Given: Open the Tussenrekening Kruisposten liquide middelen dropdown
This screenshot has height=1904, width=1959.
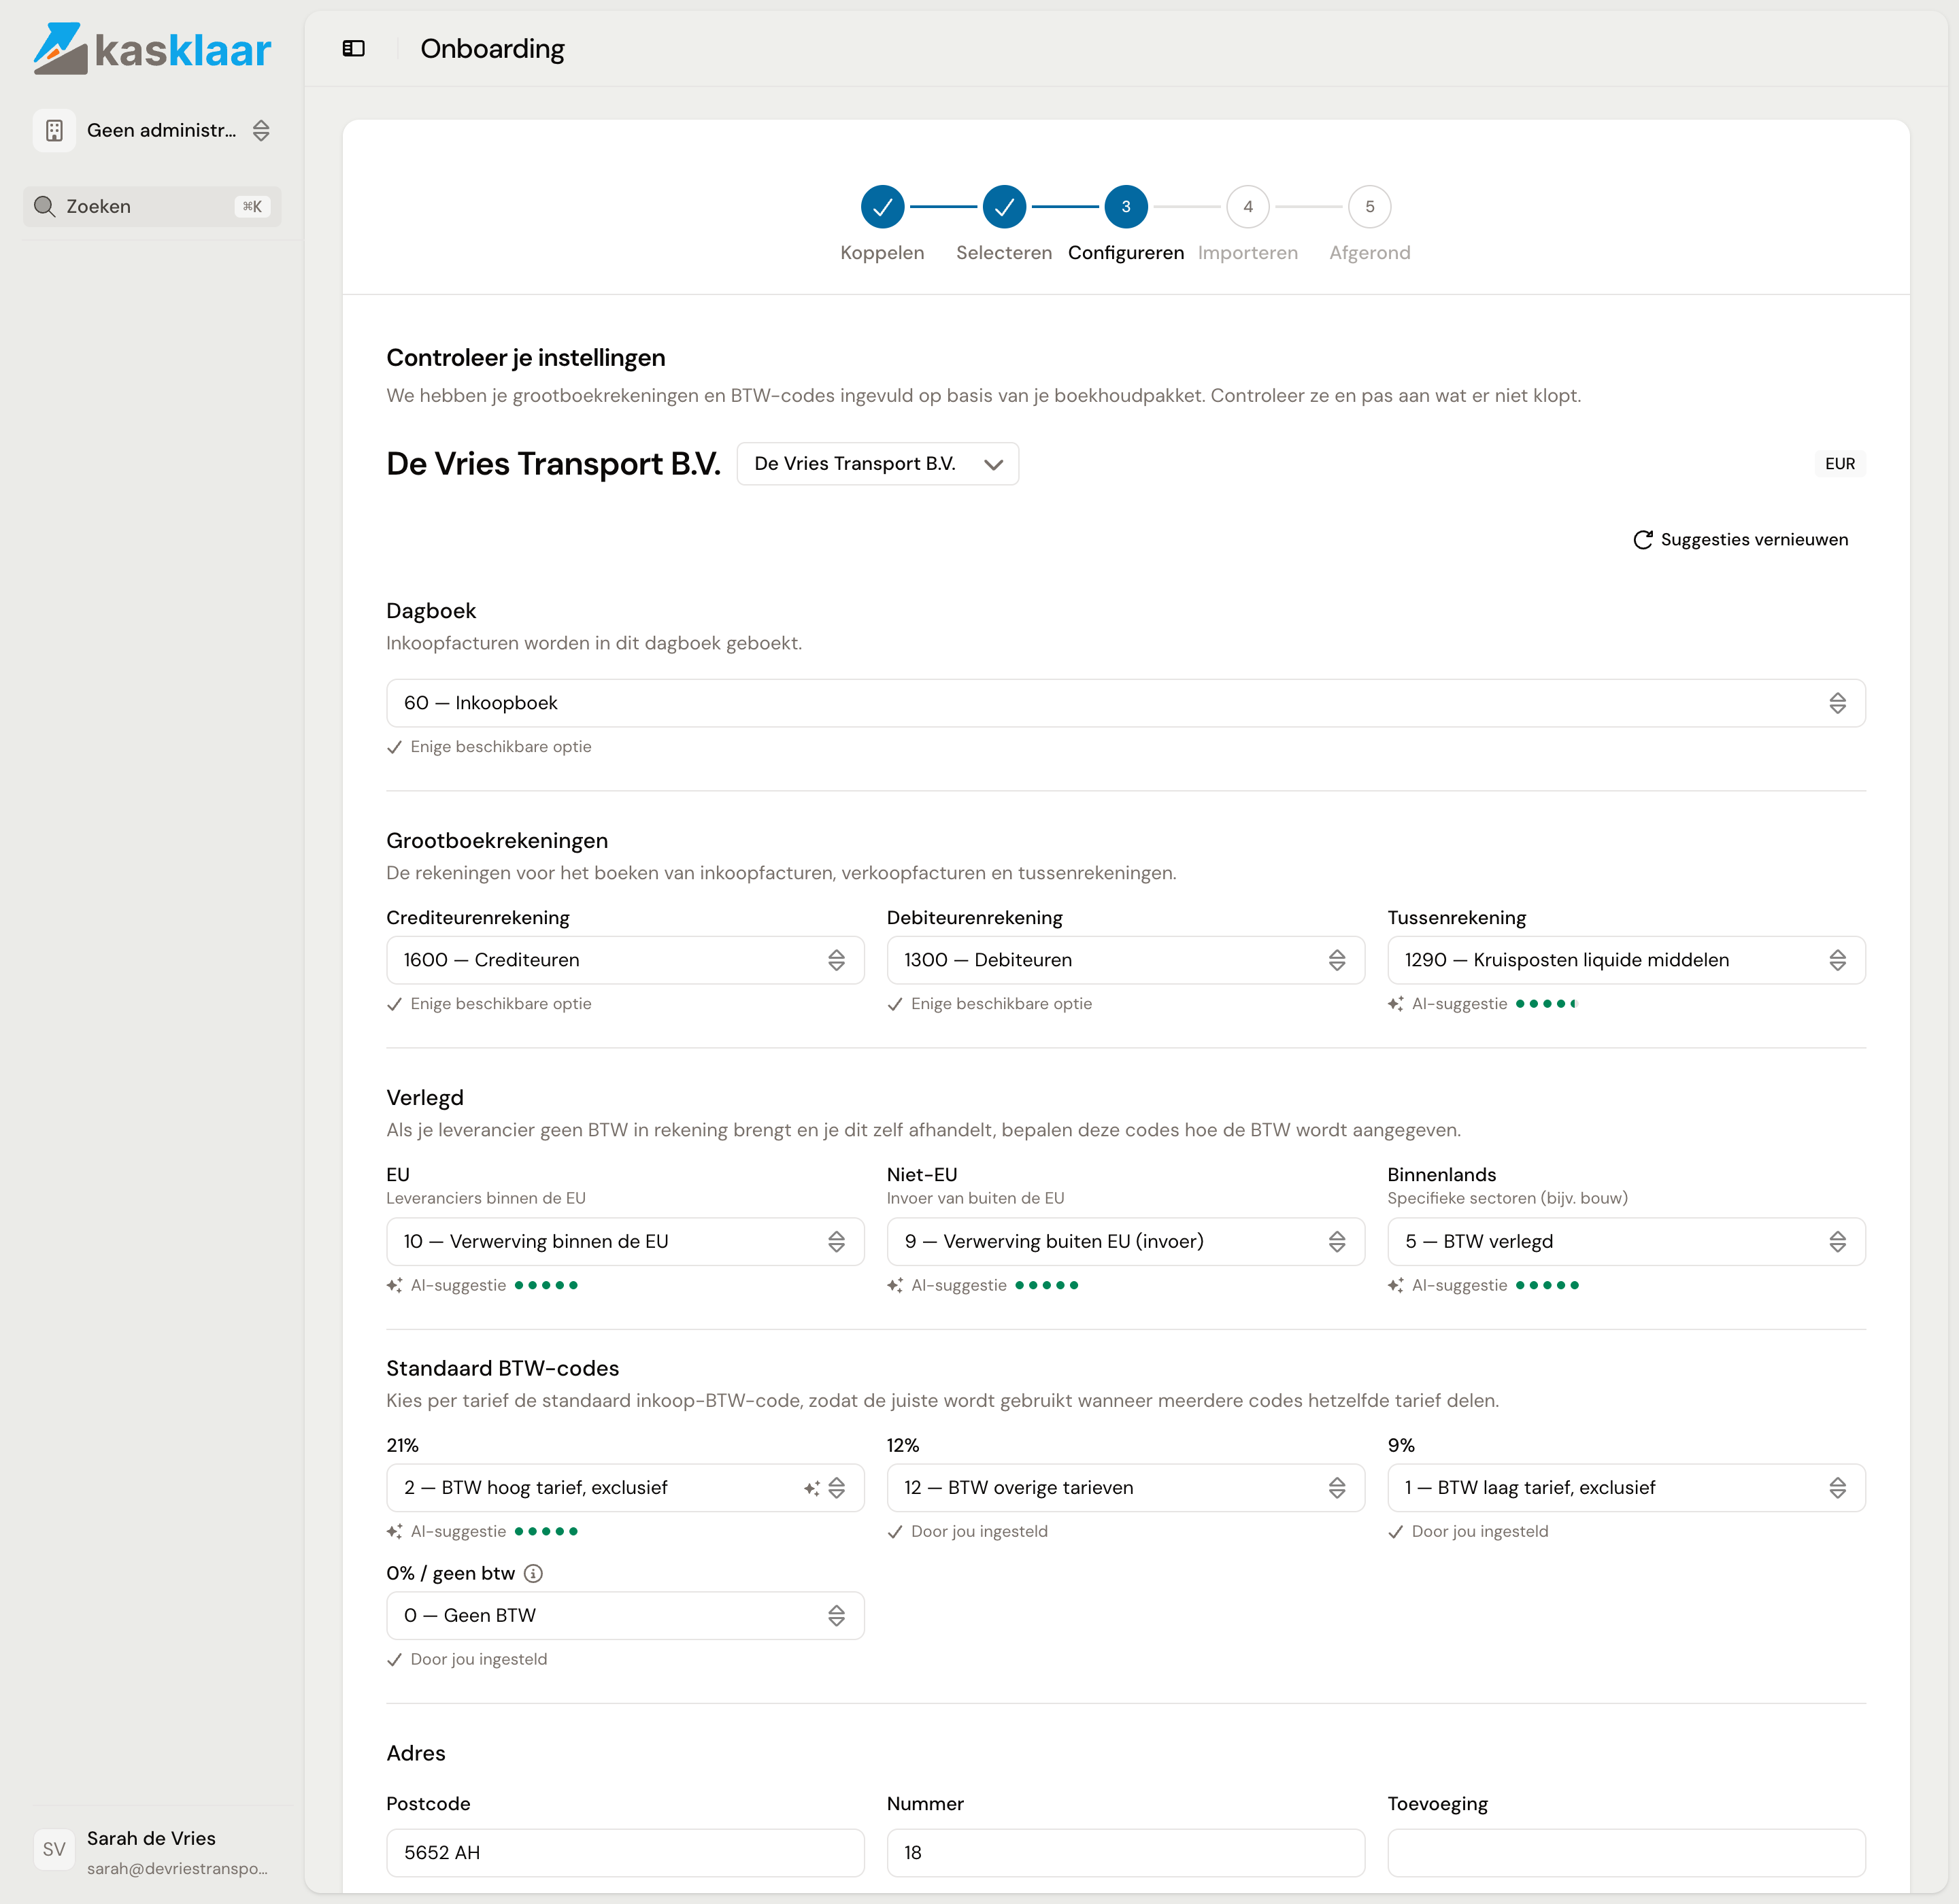Looking at the screenshot, I should [1626, 960].
